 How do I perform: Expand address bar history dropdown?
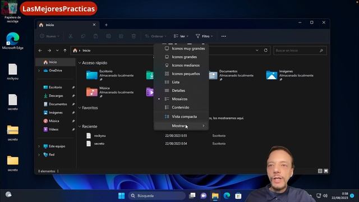[x=257, y=50]
